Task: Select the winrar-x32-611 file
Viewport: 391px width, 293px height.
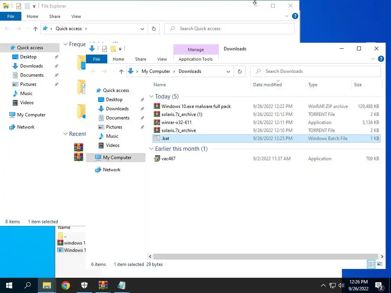Action: [266, 122]
